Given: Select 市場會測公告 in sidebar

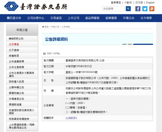Looking at the screenshot, I should pos(22,99).
